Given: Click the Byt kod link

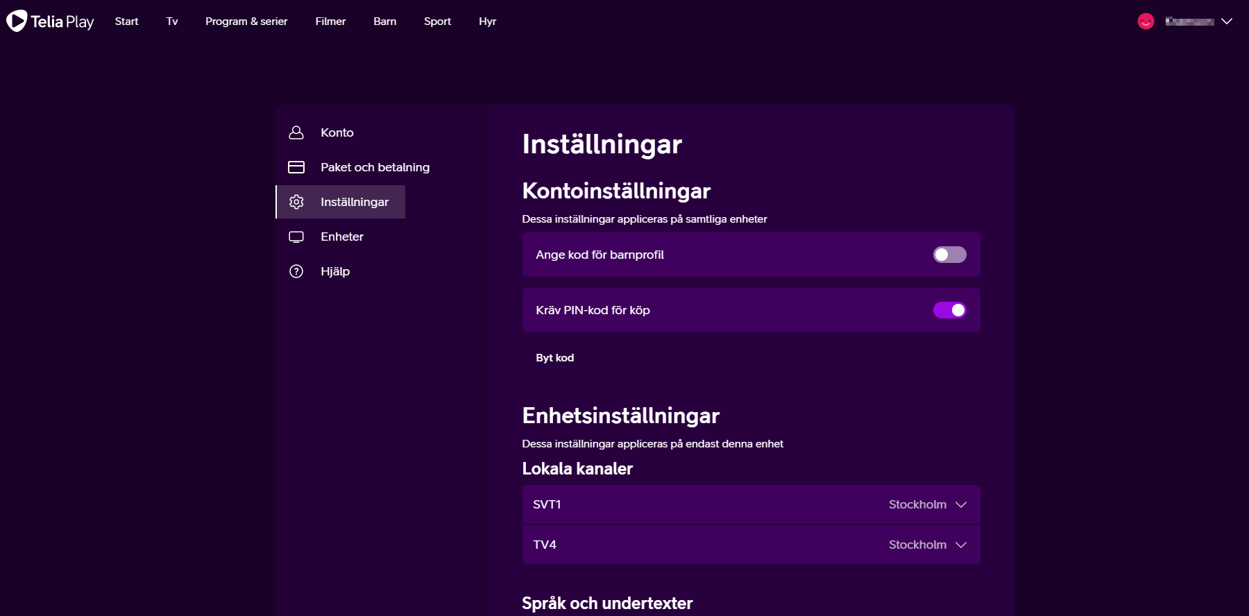Looking at the screenshot, I should pyautogui.click(x=554, y=358).
